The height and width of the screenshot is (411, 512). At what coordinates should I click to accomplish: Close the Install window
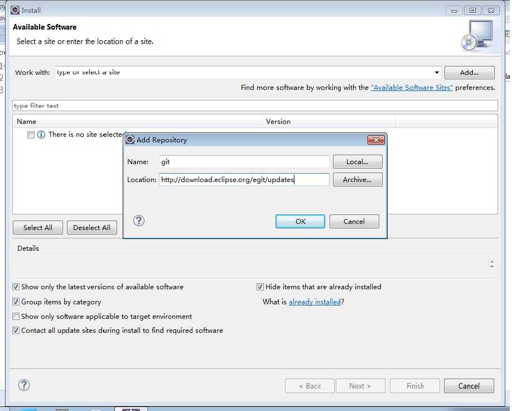click(491, 11)
